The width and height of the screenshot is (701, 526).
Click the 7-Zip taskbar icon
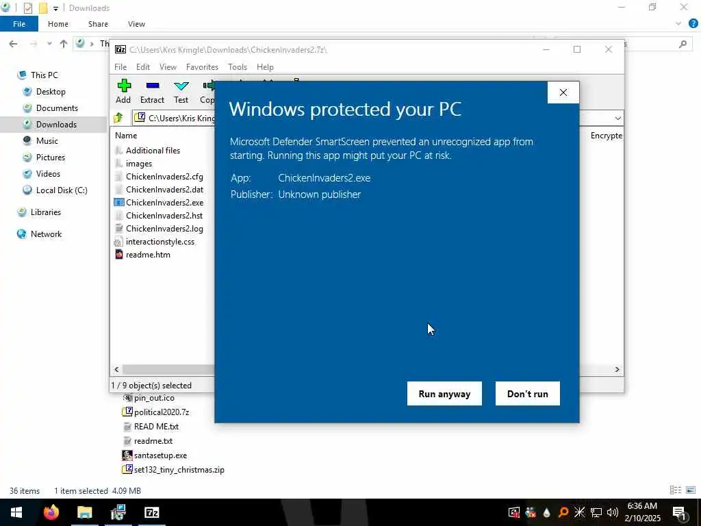(152, 512)
